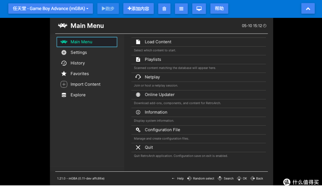Click the Load Content document icon
Viewport: 322px width, 189px height.
click(x=138, y=42)
